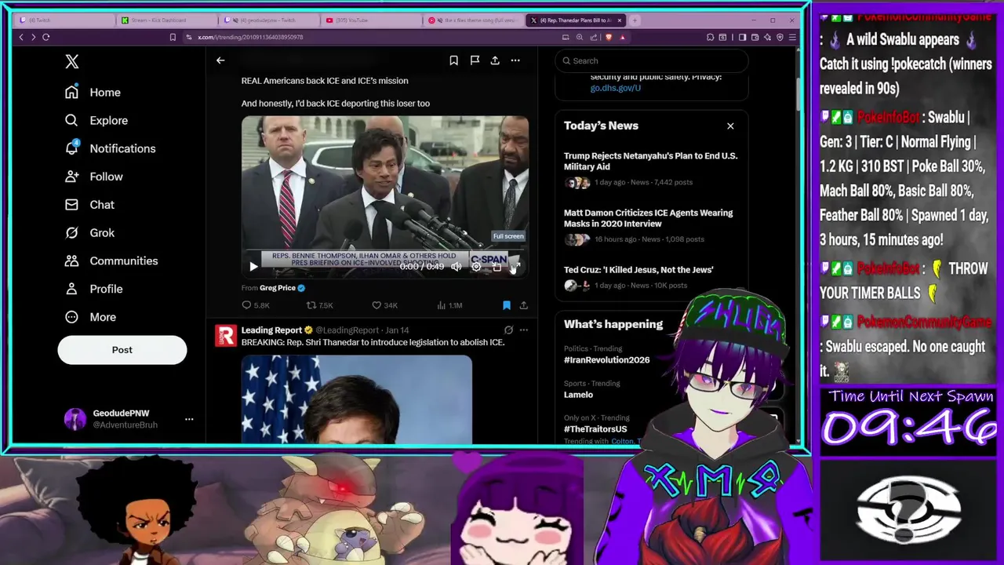Open Notifications in the sidebar
Viewport: 1004px width, 565px height.
[x=111, y=148]
